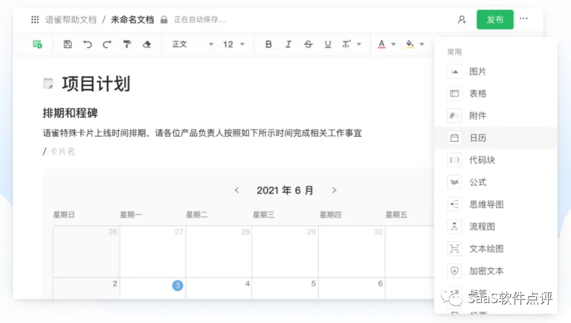
Task: Apply the red font color
Action: 381,44
